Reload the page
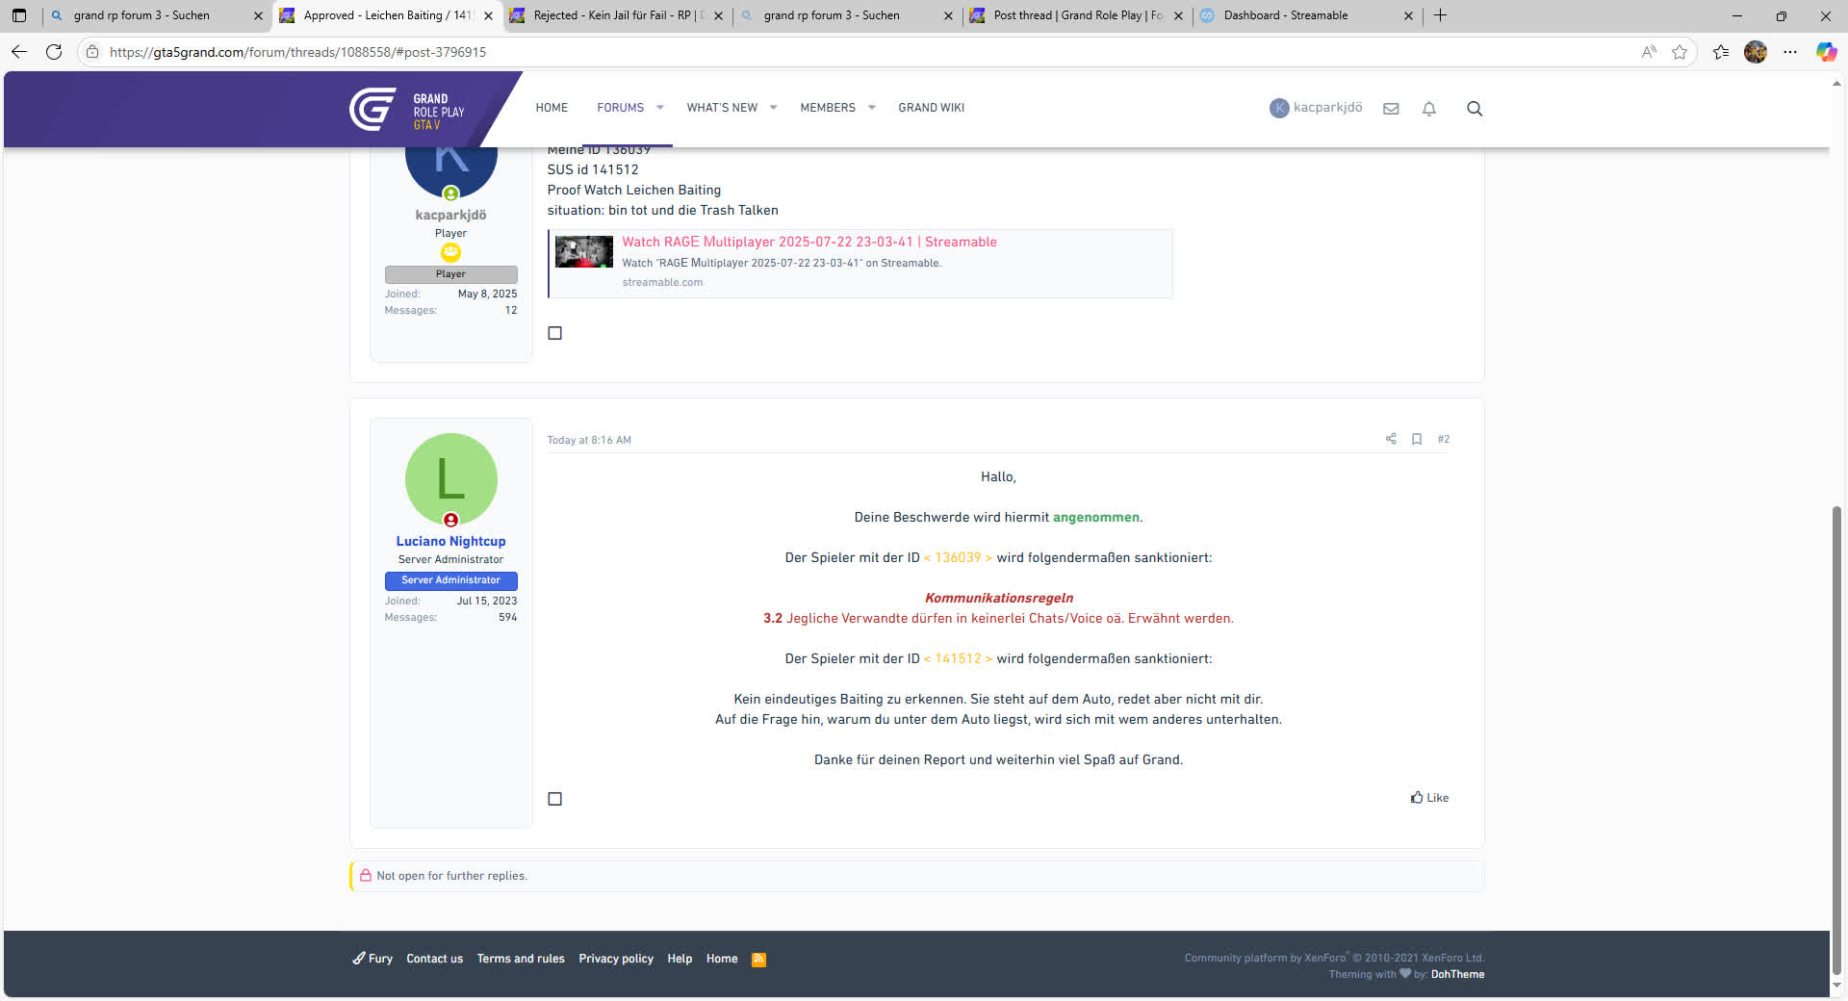Viewport: 1848px width, 1001px height. pyautogui.click(x=54, y=52)
